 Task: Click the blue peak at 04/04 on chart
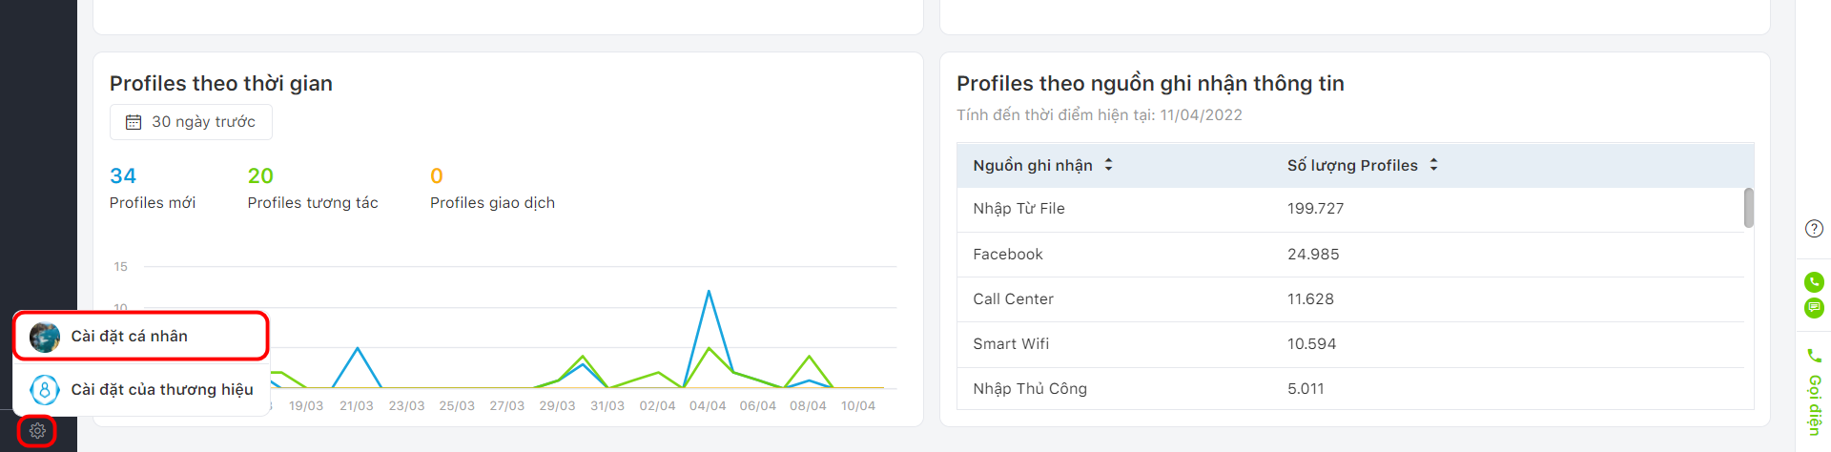click(709, 292)
